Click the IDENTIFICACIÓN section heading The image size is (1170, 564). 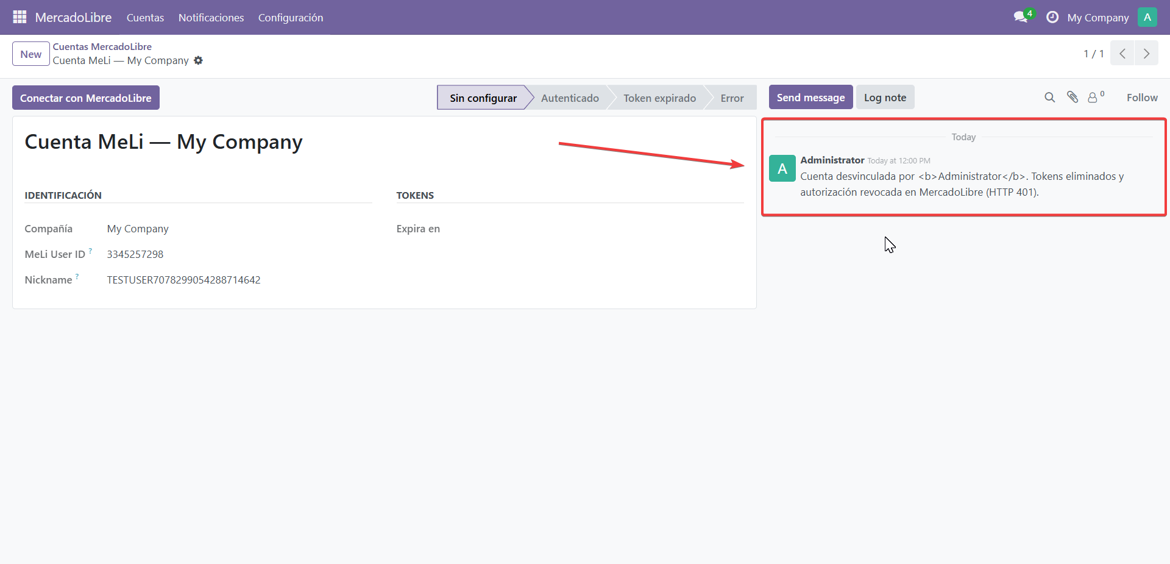point(63,195)
